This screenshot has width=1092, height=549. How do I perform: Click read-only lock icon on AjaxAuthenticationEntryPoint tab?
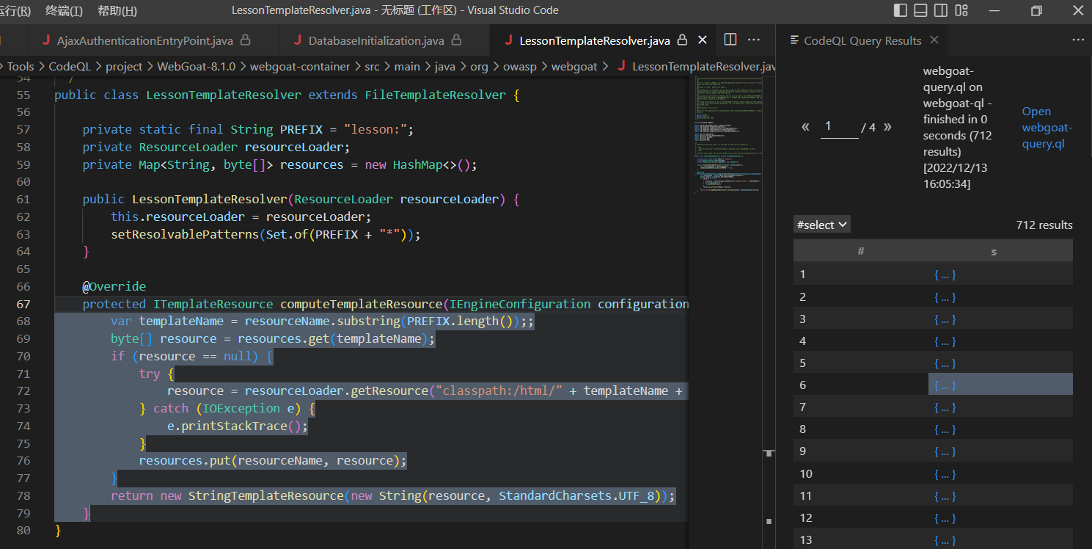(246, 40)
